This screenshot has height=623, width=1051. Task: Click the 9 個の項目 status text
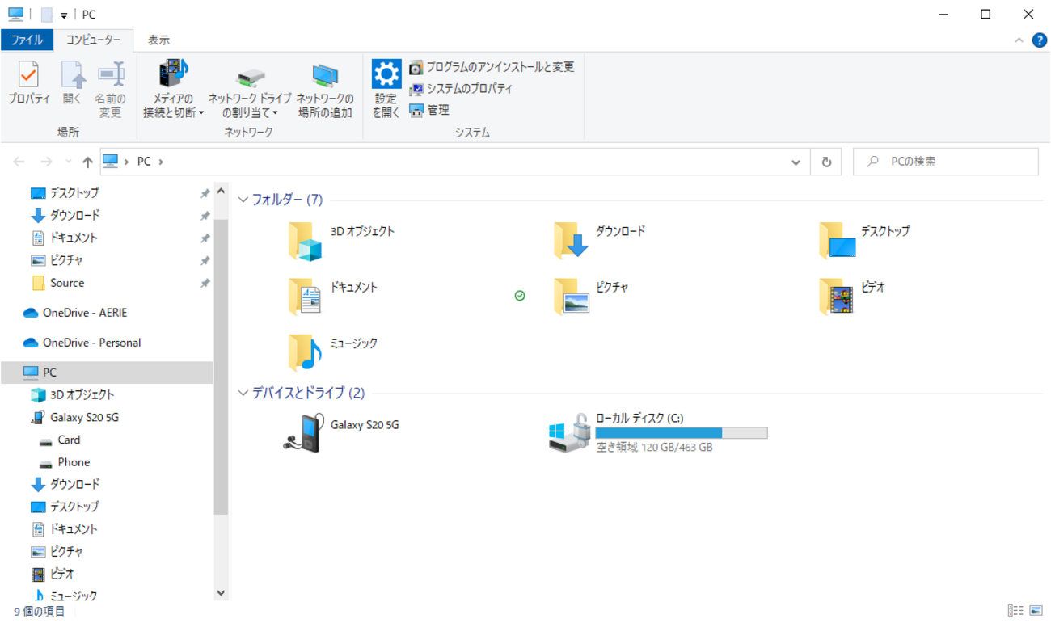(40, 612)
